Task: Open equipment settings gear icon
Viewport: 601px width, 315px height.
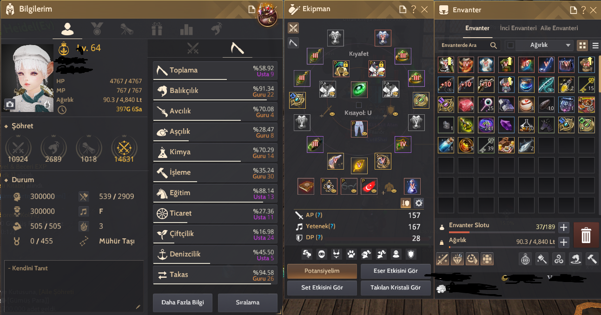Action: [419, 203]
